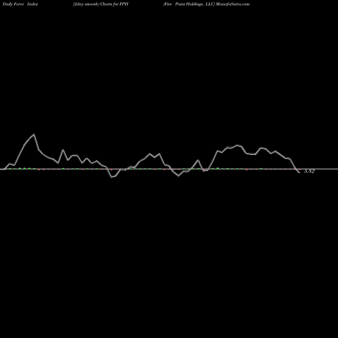Click the '(Five Point Holdings, LLC) MunafaSutra.com' text
The height and width of the screenshot is (338, 338).
206,4
